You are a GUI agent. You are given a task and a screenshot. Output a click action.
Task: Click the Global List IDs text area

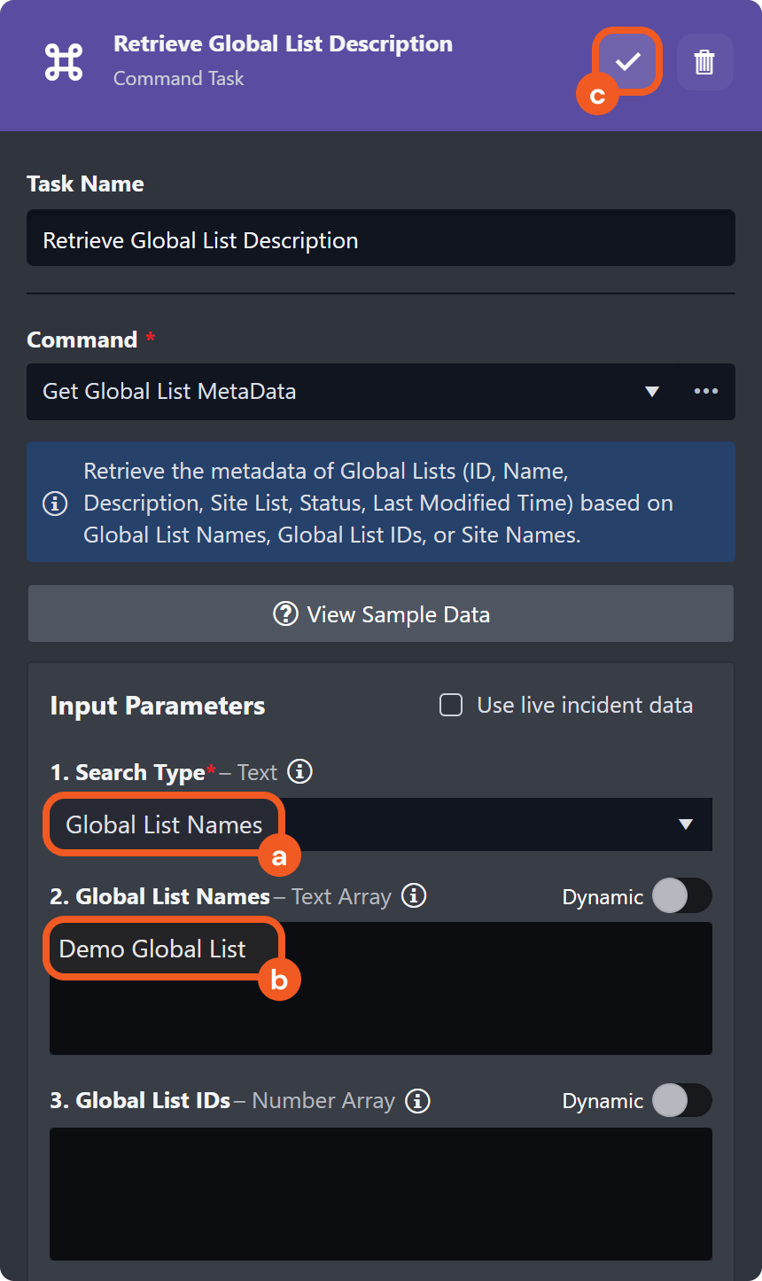381,1193
